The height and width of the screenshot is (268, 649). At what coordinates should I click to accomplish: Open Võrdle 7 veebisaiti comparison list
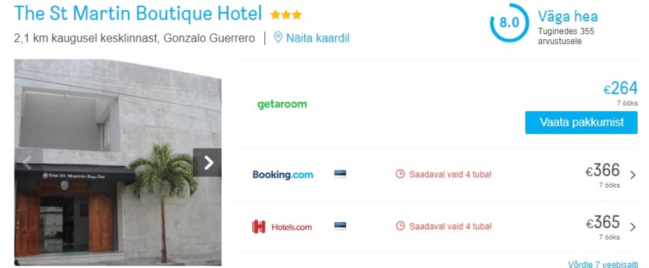[603, 264]
